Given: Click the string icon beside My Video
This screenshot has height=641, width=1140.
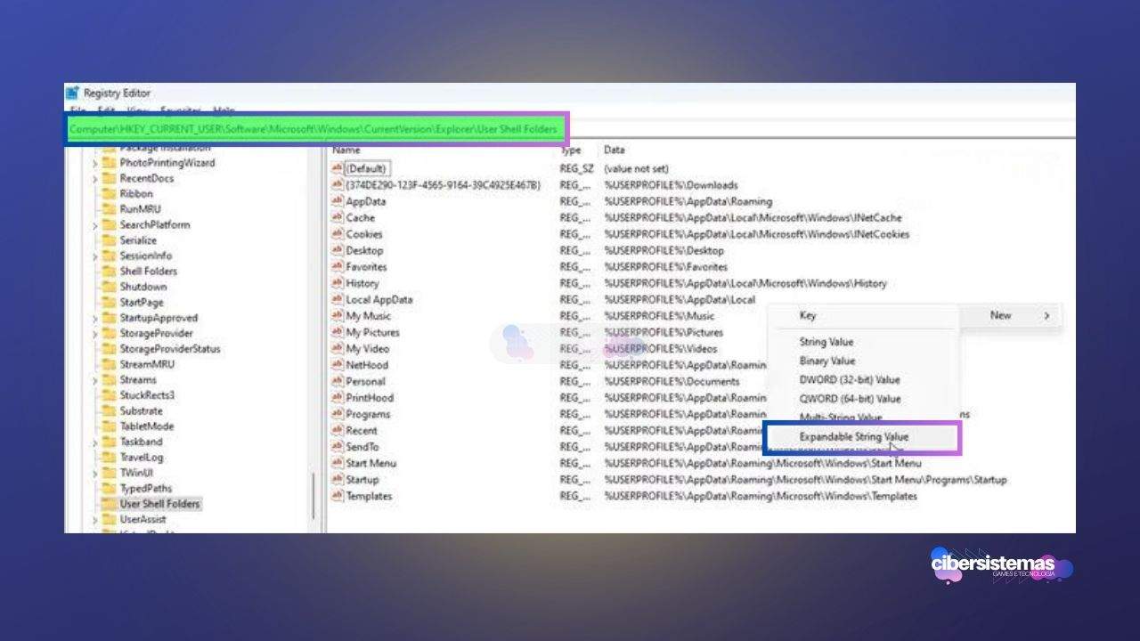Looking at the screenshot, I should pyautogui.click(x=337, y=348).
